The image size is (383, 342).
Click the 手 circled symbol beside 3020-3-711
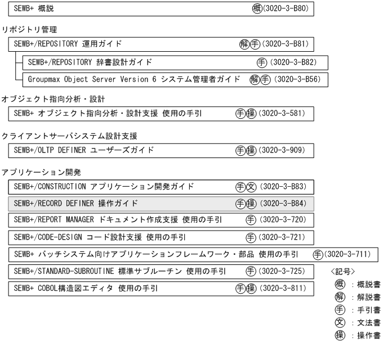318,255
